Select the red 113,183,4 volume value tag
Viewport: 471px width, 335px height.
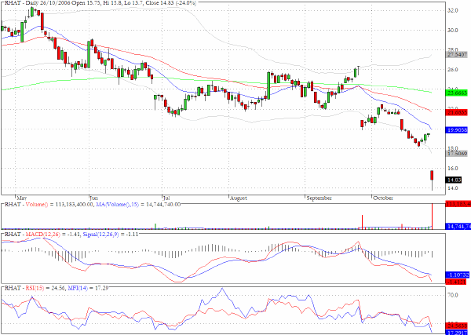[x=458, y=205]
